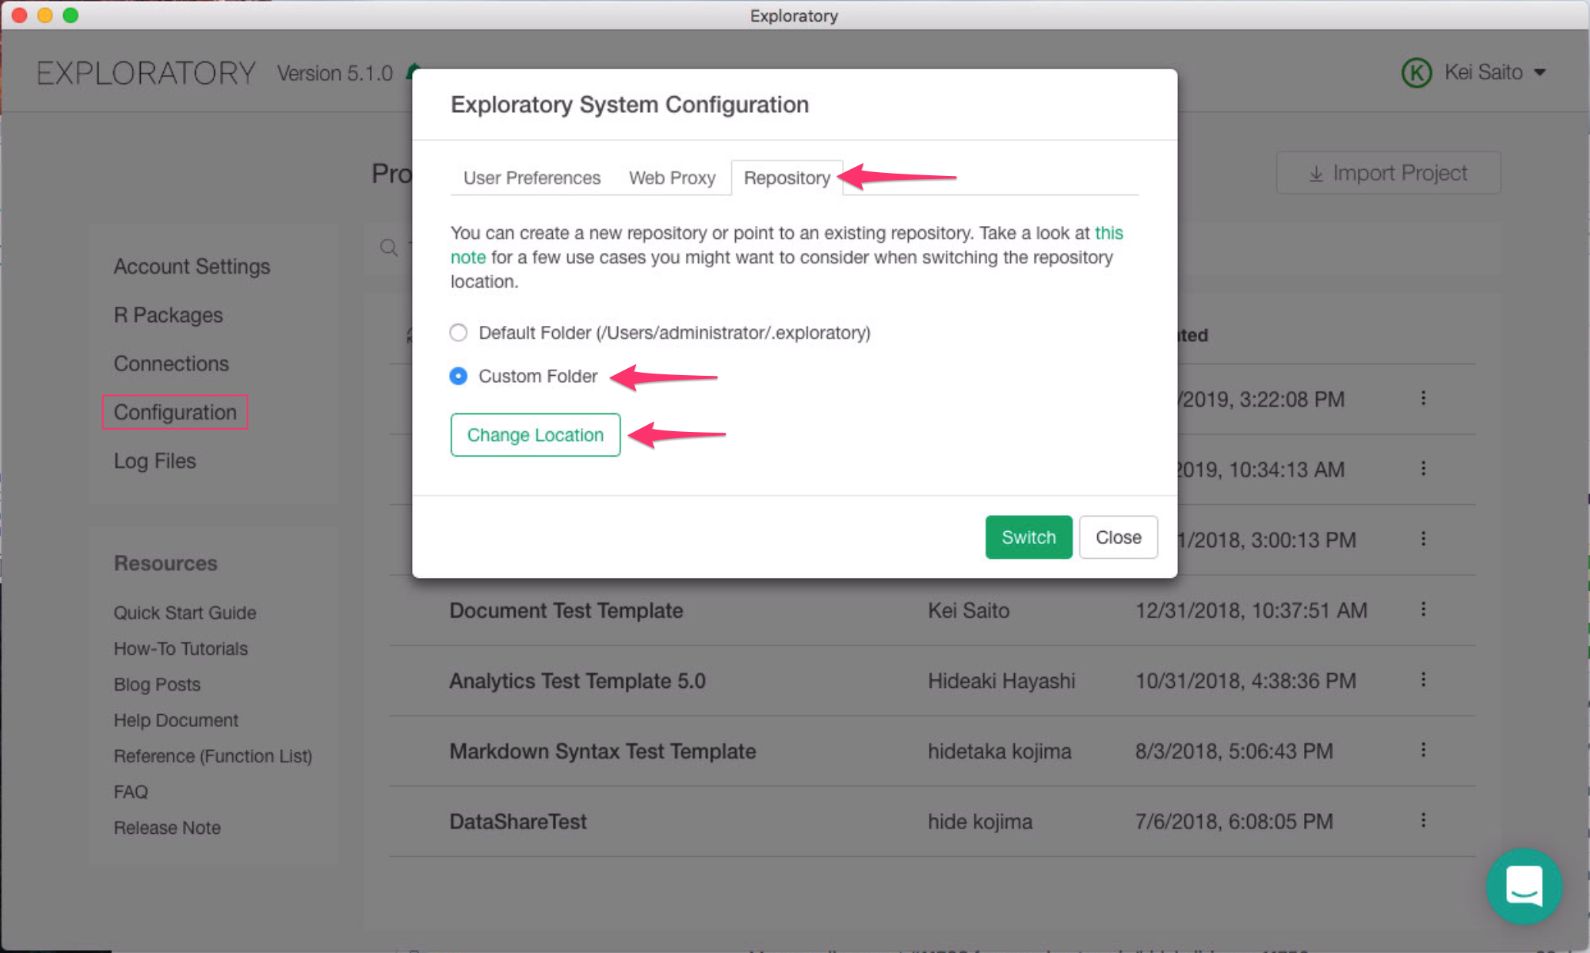
Task: Open the Markdown Syntax Test Template project
Action: pyautogui.click(x=603, y=751)
